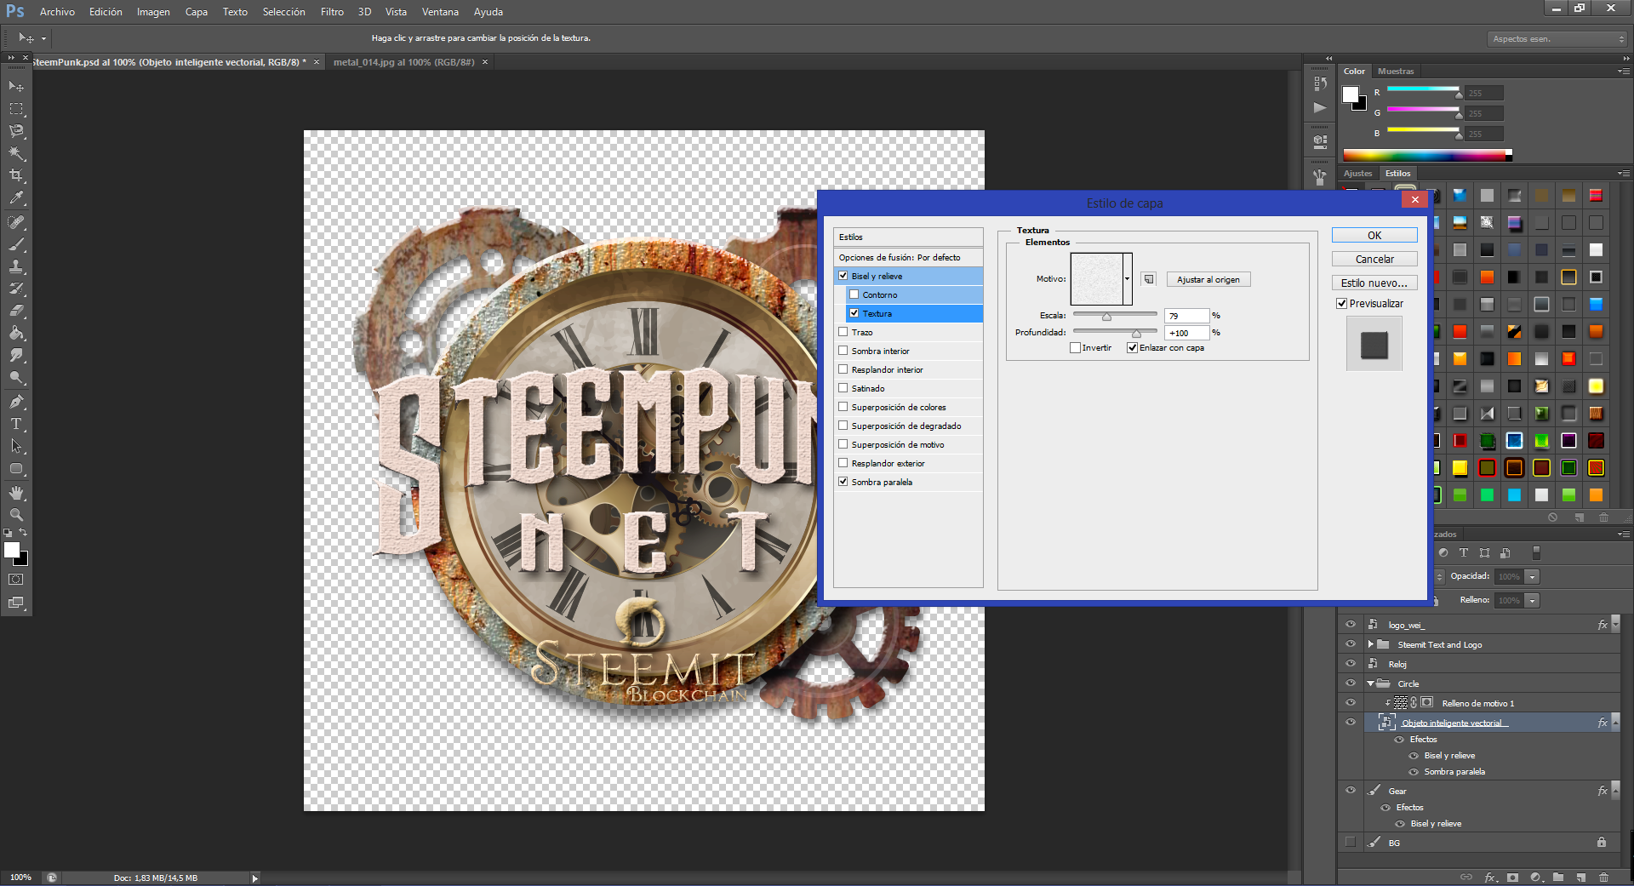Screen dimensions: 1634x886
Task: Toggle the Previsualizar checkbox
Action: coord(1342,304)
